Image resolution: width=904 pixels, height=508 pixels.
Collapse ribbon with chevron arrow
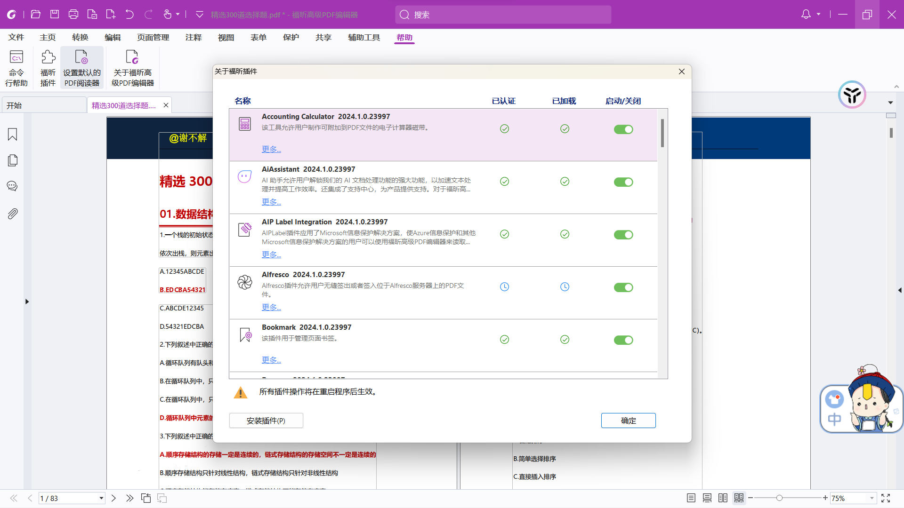tap(896, 87)
